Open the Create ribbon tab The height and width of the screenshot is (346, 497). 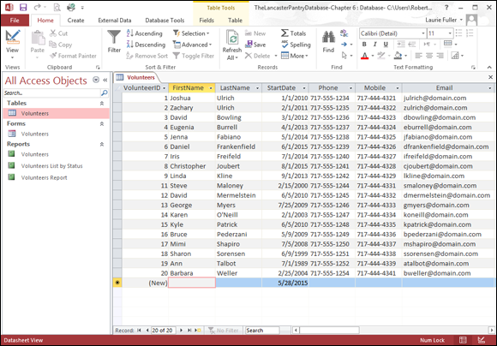[75, 21]
